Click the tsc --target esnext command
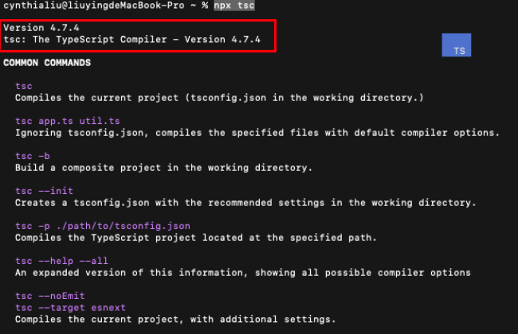518x334 pixels. click(70, 308)
